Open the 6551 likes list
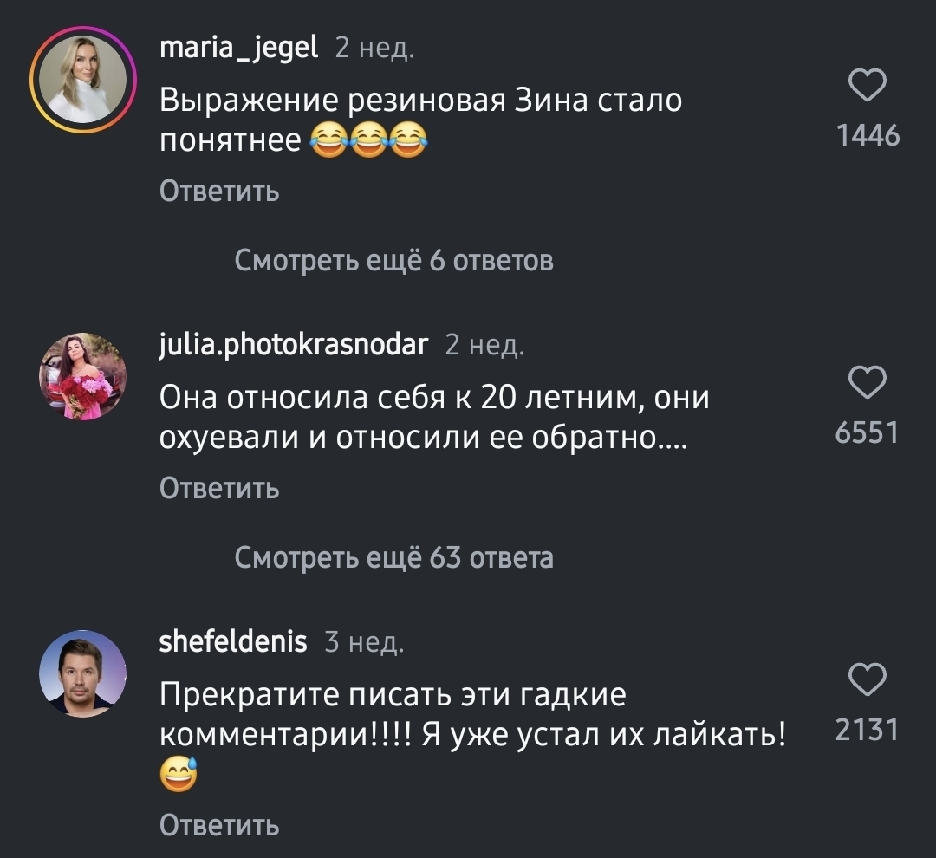The height and width of the screenshot is (858, 936). [x=867, y=432]
